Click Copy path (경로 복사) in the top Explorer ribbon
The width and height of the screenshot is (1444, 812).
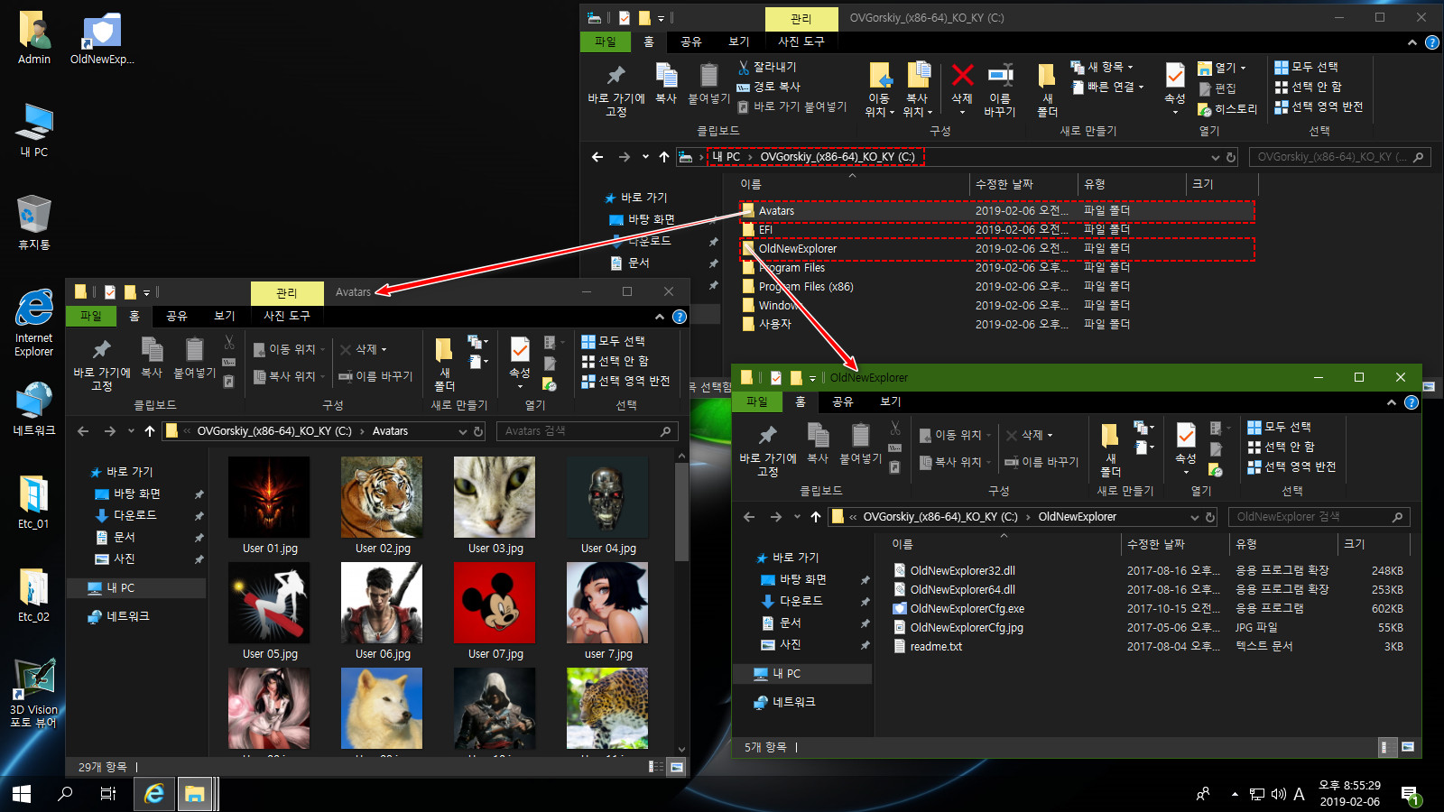769,87
